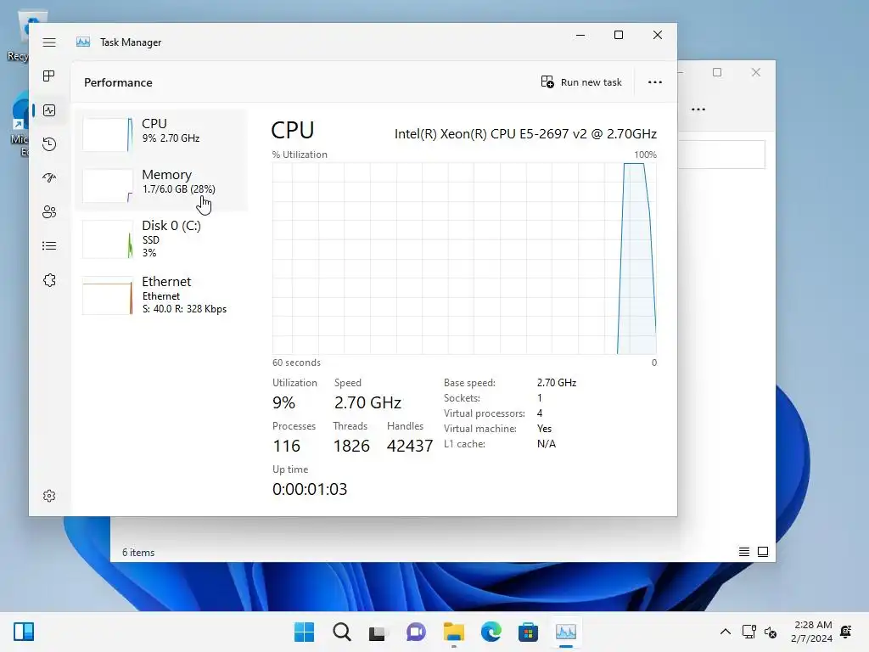
Task: Click the Disk 0 mini graph thumbnail
Action: point(108,239)
